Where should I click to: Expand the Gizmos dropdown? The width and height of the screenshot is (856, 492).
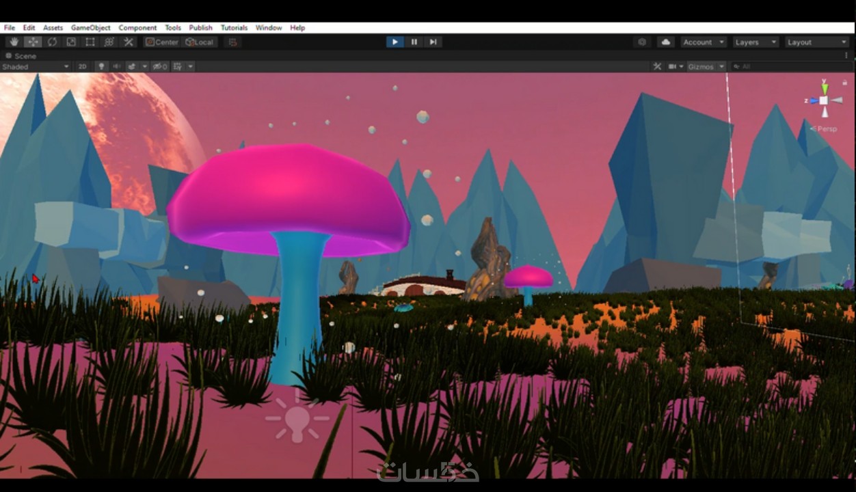point(706,66)
